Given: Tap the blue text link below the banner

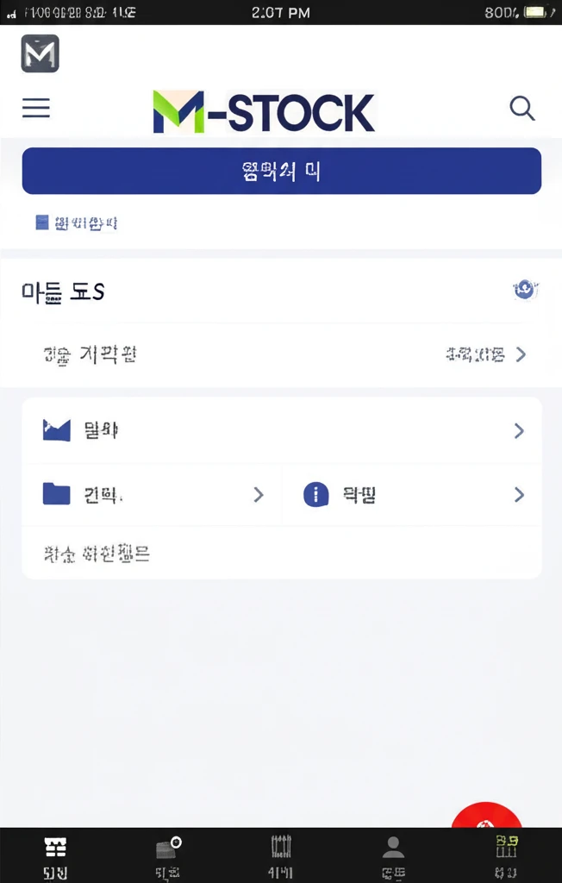Looking at the screenshot, I should (x=76, y=222).
